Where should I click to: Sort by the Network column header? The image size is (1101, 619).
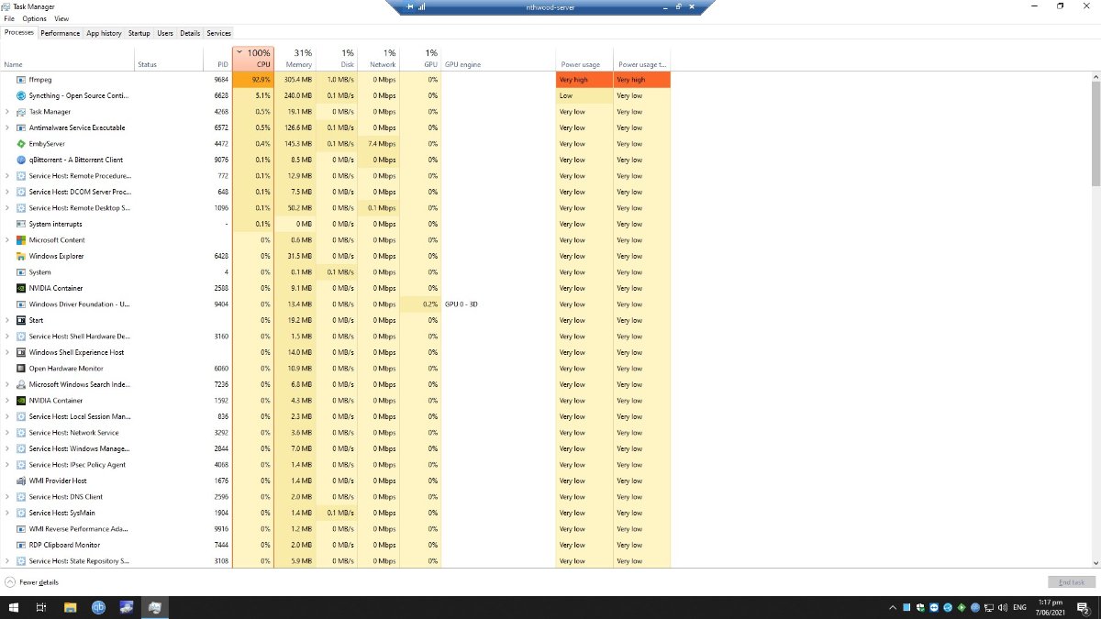[379, 59]
